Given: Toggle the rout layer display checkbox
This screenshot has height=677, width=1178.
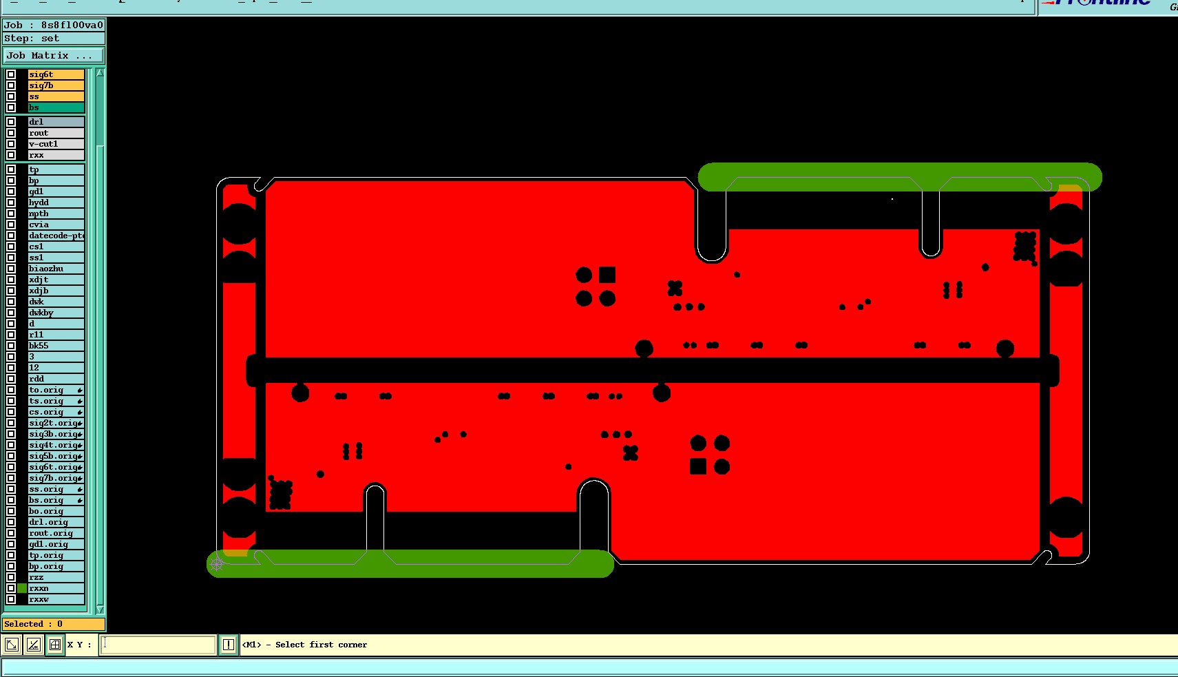Looking at the screenshot, I should point(11,133).
